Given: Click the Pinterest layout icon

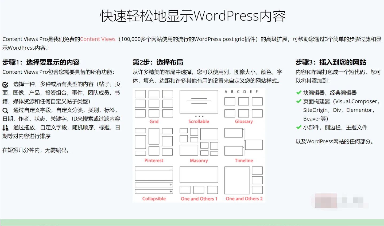Looking at the screenshot, I should (154, 142).
